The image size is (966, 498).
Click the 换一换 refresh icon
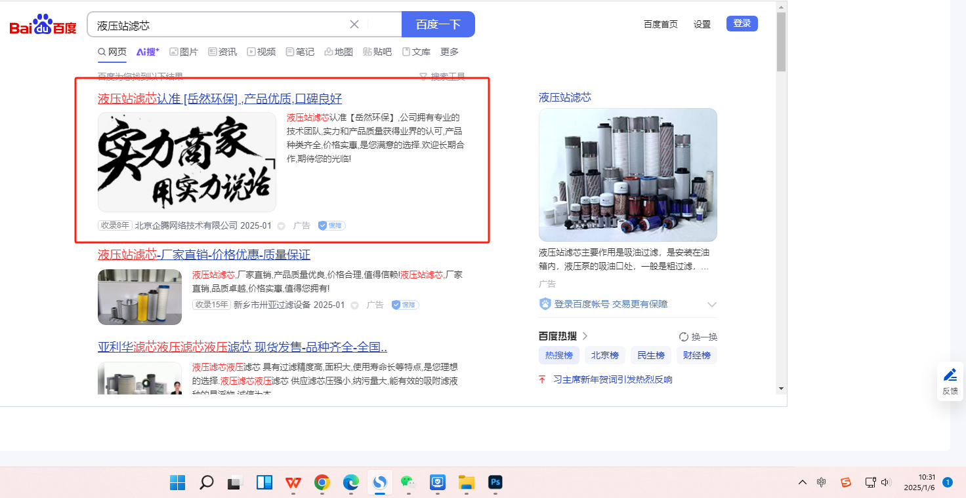pos(684,337)
